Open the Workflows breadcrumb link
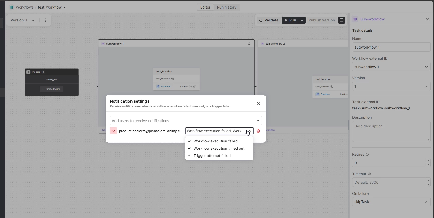The width and height of the screenshot is (434, 218). 25,7
